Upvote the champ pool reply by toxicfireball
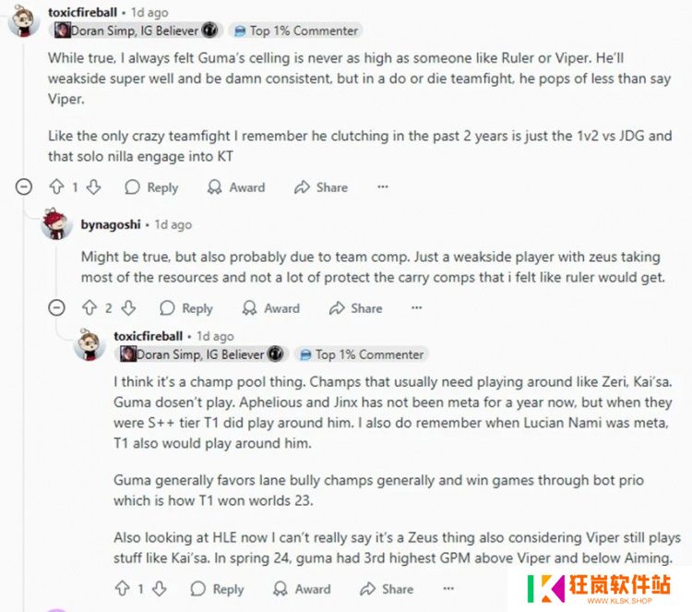 click(122, 589)
